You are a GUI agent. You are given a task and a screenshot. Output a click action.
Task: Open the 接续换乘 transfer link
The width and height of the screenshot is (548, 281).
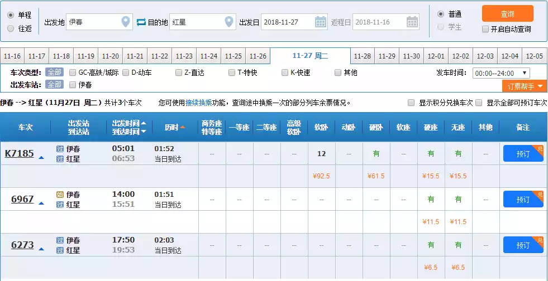click(198, 103)
